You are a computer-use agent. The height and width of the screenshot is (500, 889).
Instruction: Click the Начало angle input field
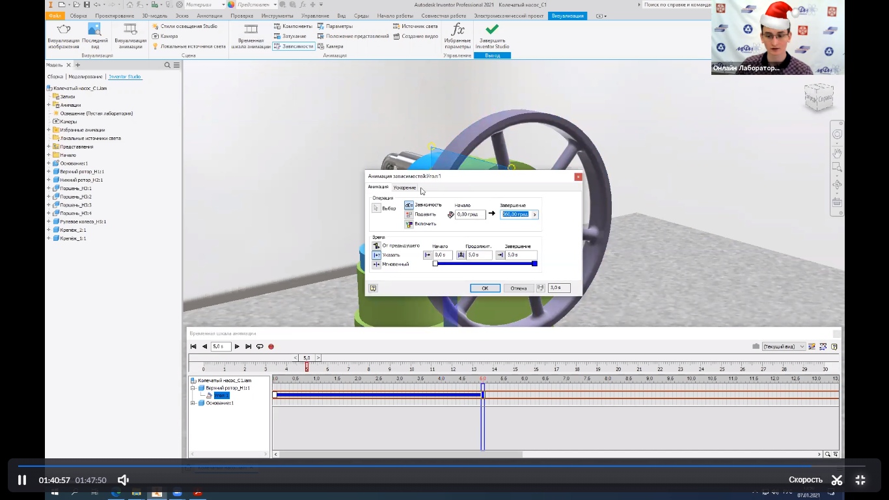click(x=470, y=214)
